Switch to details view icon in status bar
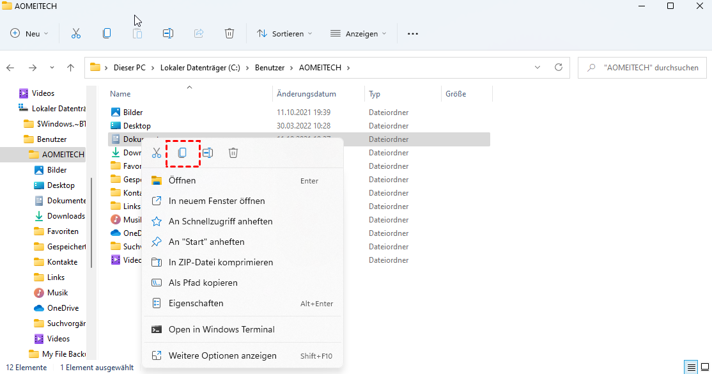The width and height of the screenshot is (712, 374). coord(691,367)
